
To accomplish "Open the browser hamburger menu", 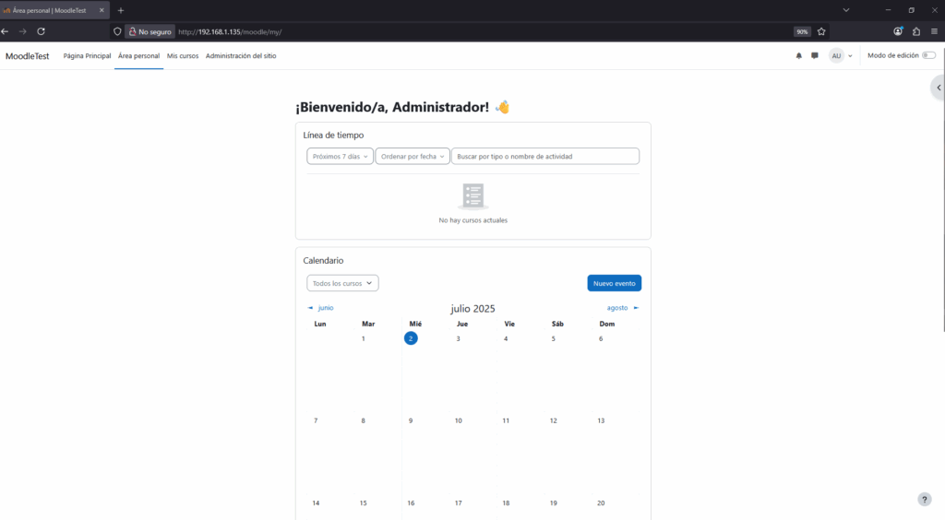I will coord(934,31).
